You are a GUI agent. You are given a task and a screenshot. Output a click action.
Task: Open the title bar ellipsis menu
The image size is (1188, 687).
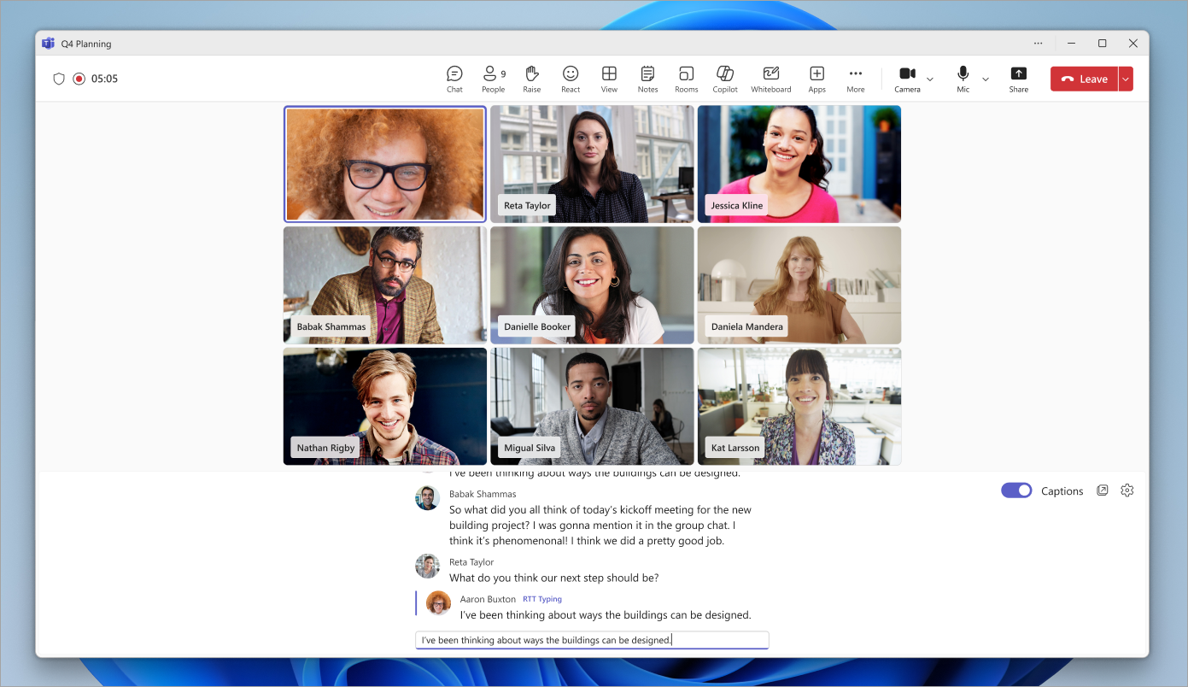tap(1038, 43)
